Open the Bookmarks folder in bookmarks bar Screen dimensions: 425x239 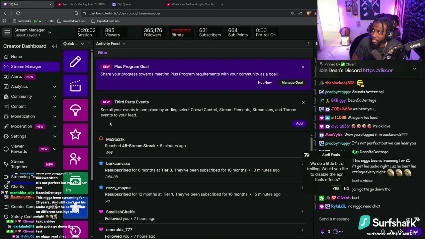pyautogui.click(x=22, y=21)
